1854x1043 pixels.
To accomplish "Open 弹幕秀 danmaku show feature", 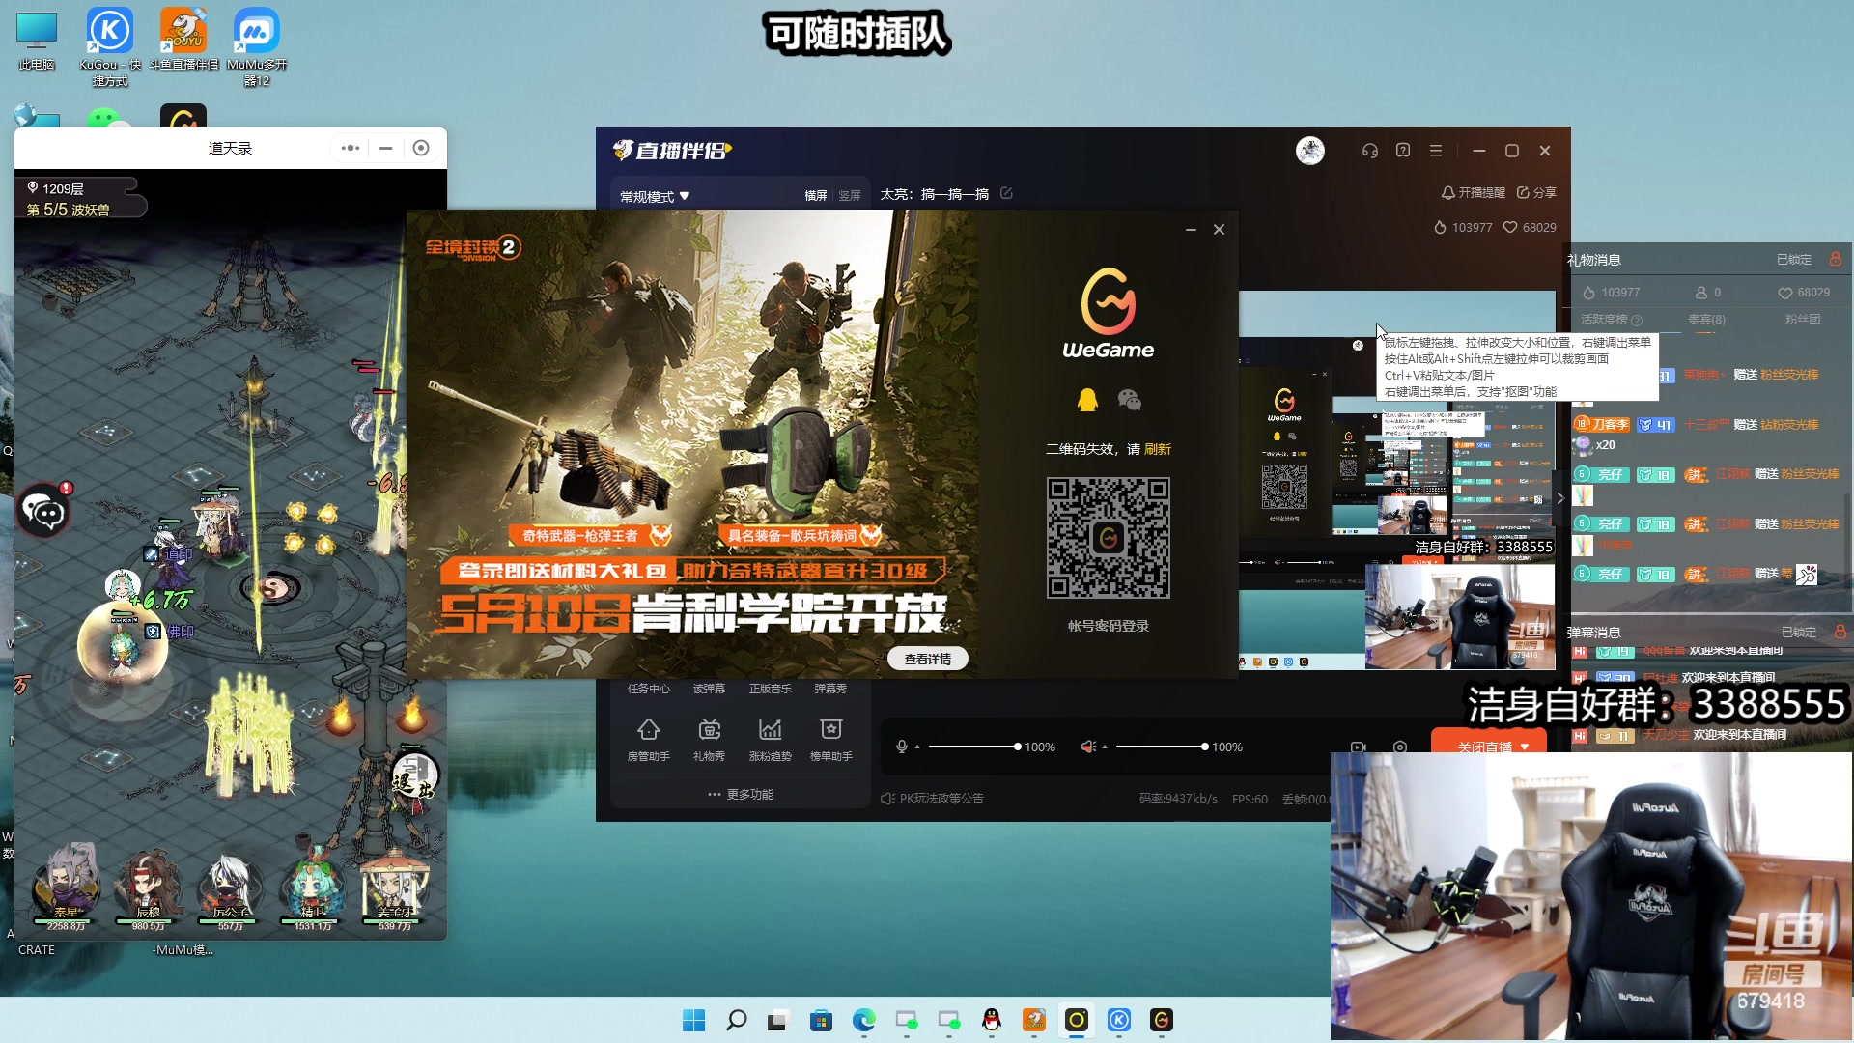I will pos(830,689).
